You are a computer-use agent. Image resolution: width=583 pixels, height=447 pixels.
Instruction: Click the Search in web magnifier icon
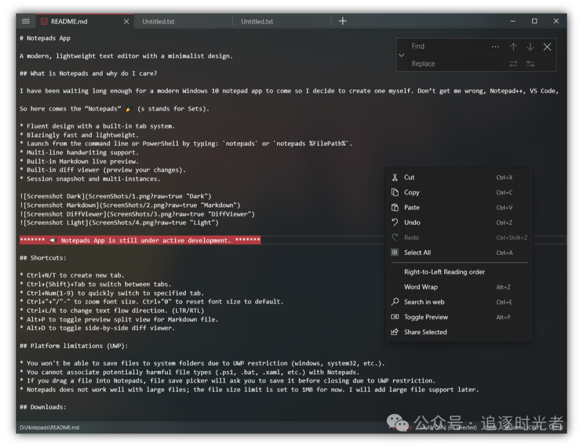click(395, 302)
